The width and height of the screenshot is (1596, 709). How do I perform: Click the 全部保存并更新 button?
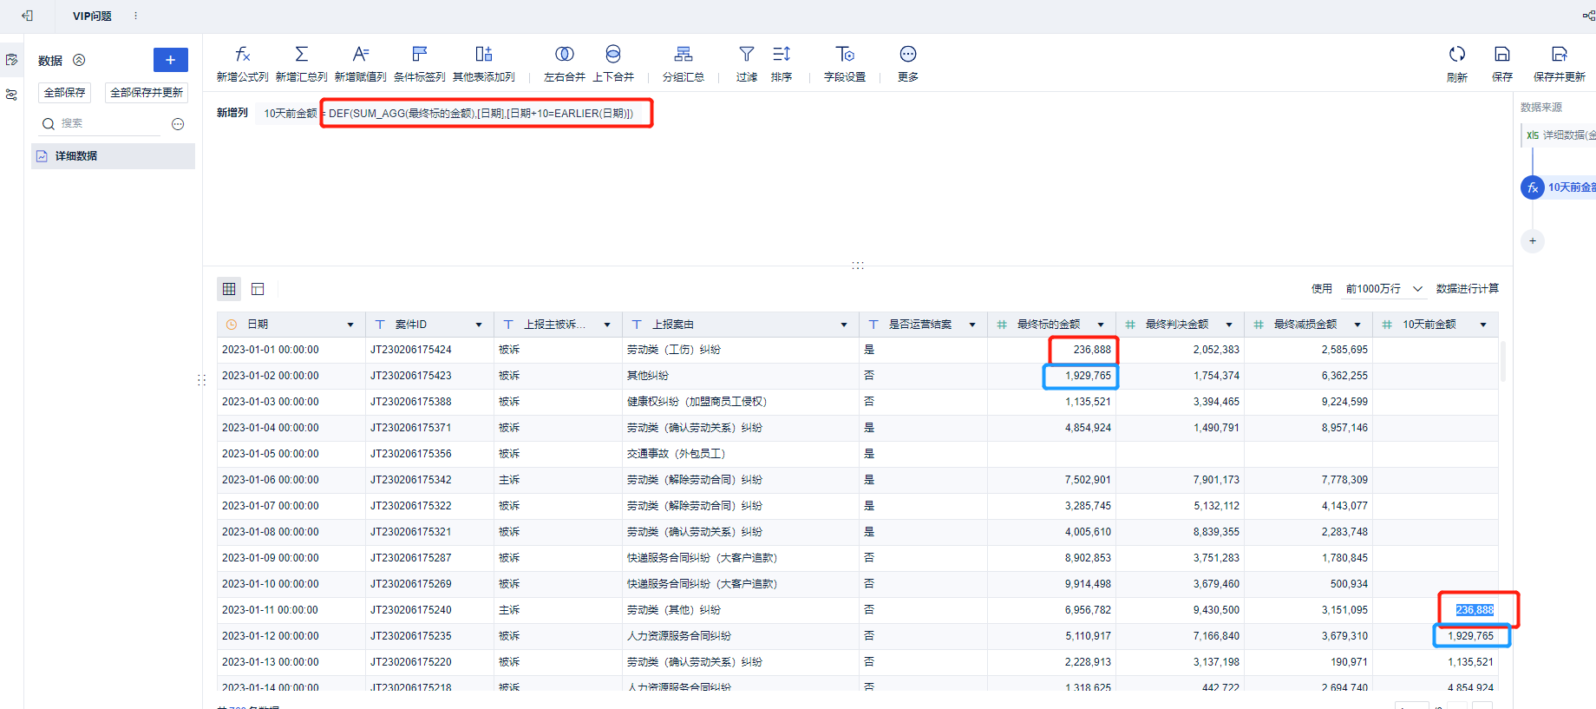click(x=147, y=93)
